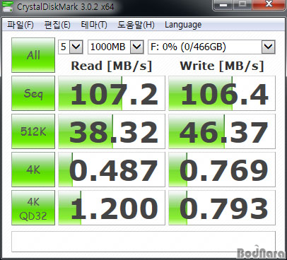The width and height of the screenshot is (287, 260).
Task: Start the 4K QD32 test
Action: (x=33, y=208)
